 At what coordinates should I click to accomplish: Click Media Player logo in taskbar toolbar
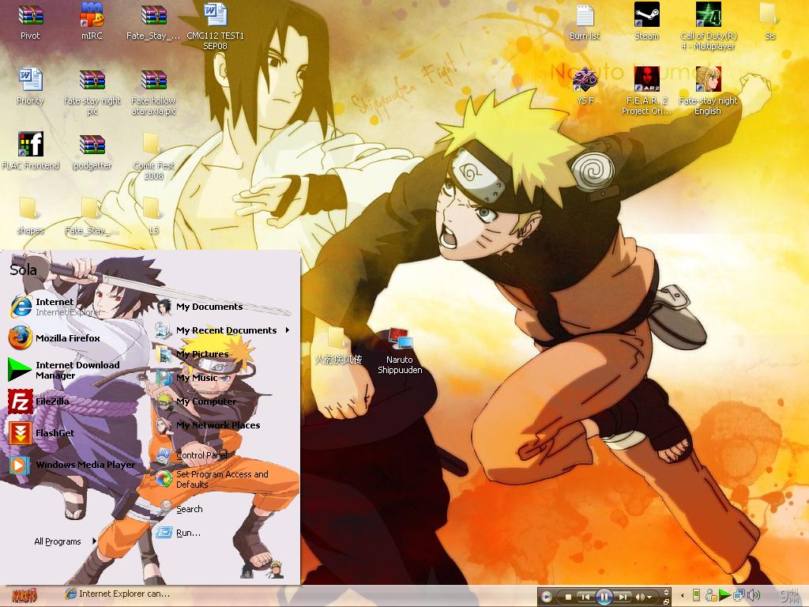point(547,597)
